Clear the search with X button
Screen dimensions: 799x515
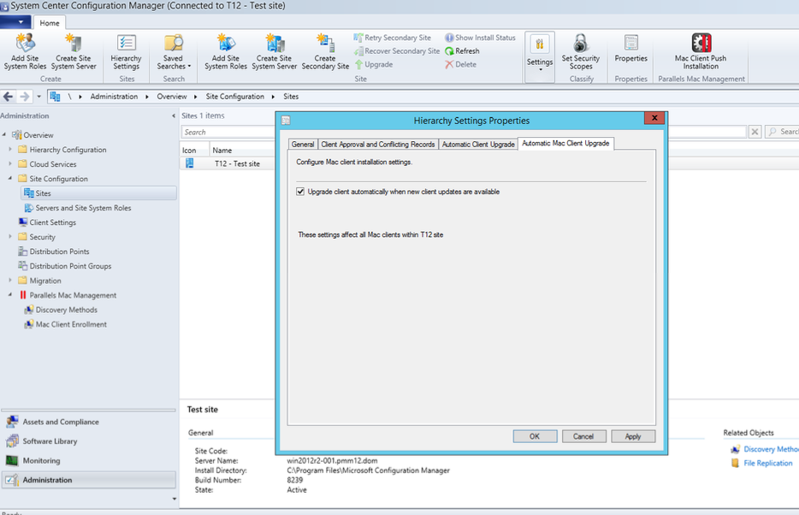click(x=755, y=132)
